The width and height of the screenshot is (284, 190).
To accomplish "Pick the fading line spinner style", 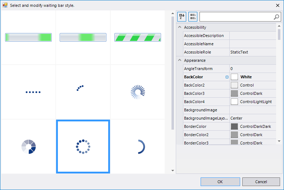I will (x=138, y=92).
